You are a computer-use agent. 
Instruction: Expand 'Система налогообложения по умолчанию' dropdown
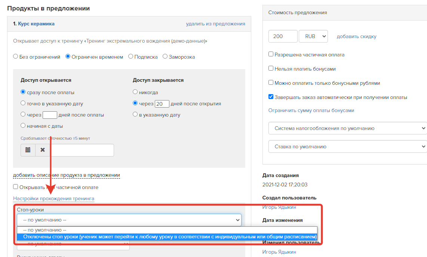(x=348, y=128)
